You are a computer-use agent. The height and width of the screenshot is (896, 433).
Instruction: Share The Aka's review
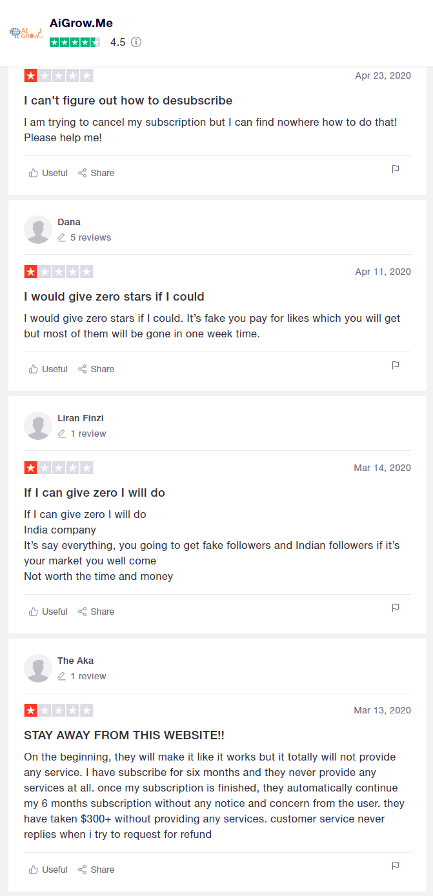(96, 870)
